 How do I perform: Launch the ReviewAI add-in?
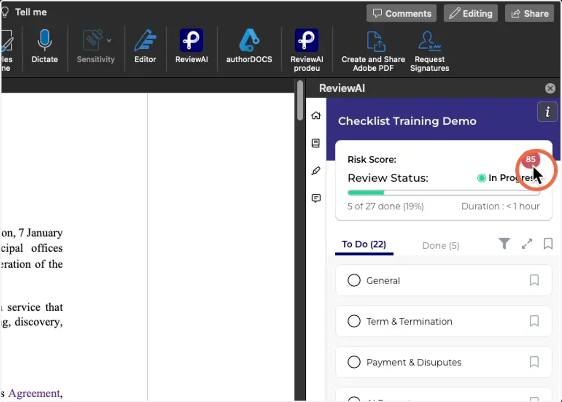192,47
